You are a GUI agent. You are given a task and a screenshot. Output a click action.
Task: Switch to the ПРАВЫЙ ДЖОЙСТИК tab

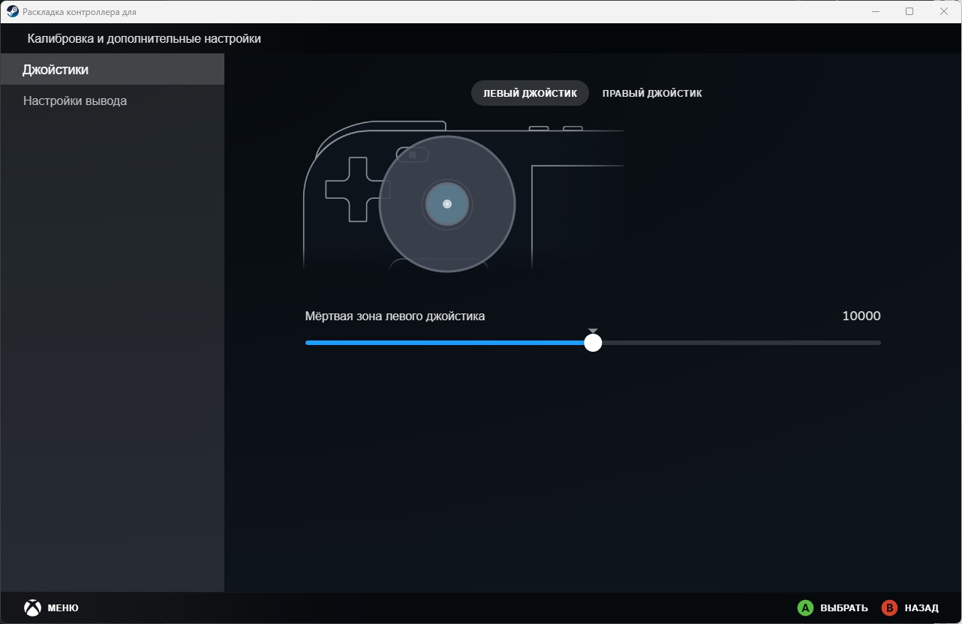pyautogui.click(x=652, y=93)
